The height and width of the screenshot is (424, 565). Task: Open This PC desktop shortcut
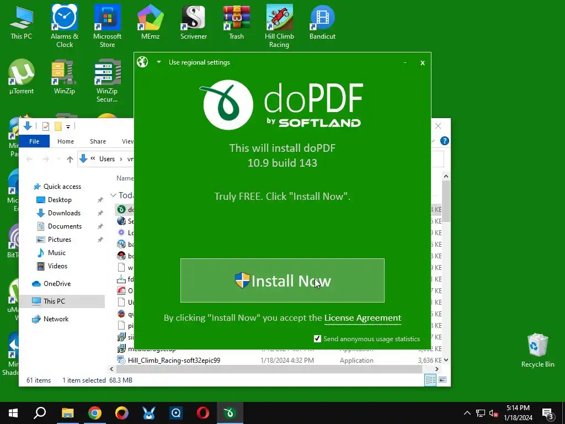(22, 22)
